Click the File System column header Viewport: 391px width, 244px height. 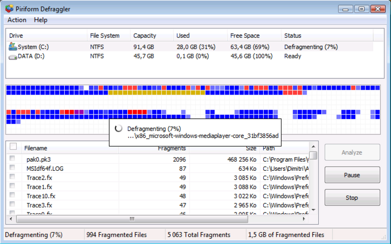tap(108, 36)
